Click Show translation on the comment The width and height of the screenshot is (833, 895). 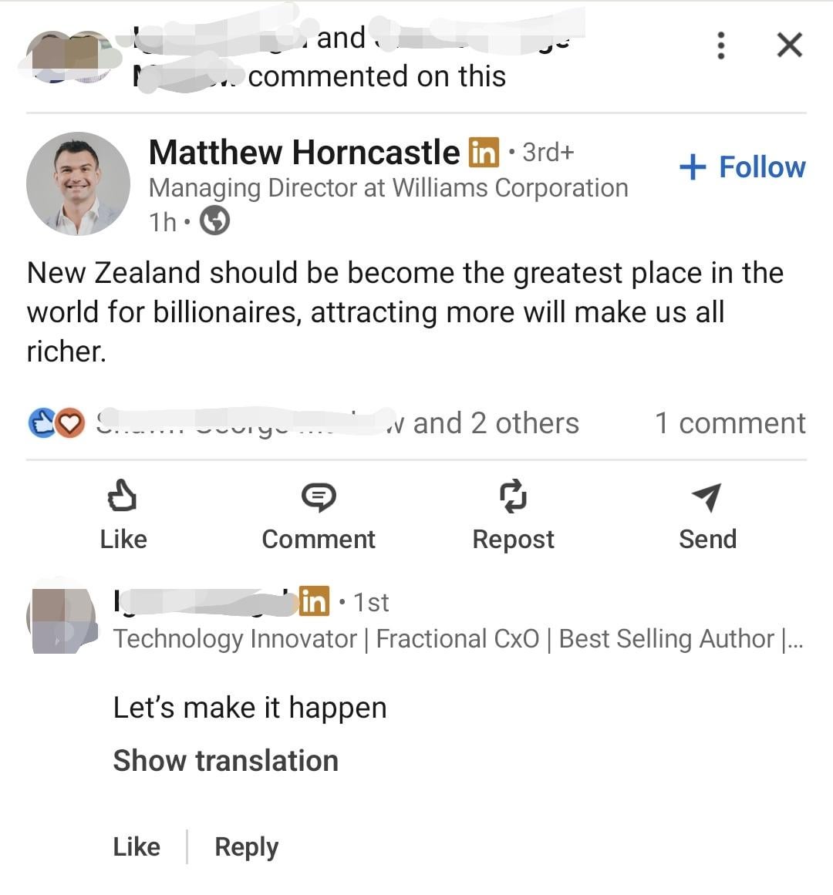(x=225, y=761)
